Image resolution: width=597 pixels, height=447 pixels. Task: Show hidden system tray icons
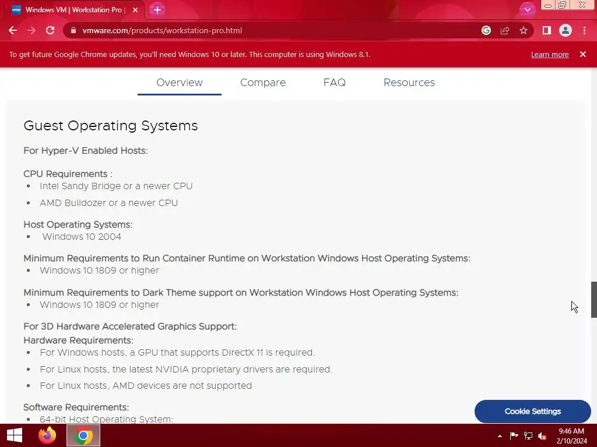coord(500,436)
